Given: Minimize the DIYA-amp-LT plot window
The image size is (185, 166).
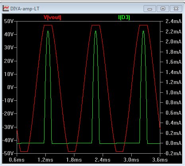Looking at the screenshot, I should (x=150, y=9).
